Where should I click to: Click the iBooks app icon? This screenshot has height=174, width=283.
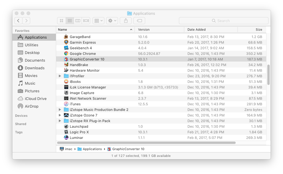tap(66, 81)
